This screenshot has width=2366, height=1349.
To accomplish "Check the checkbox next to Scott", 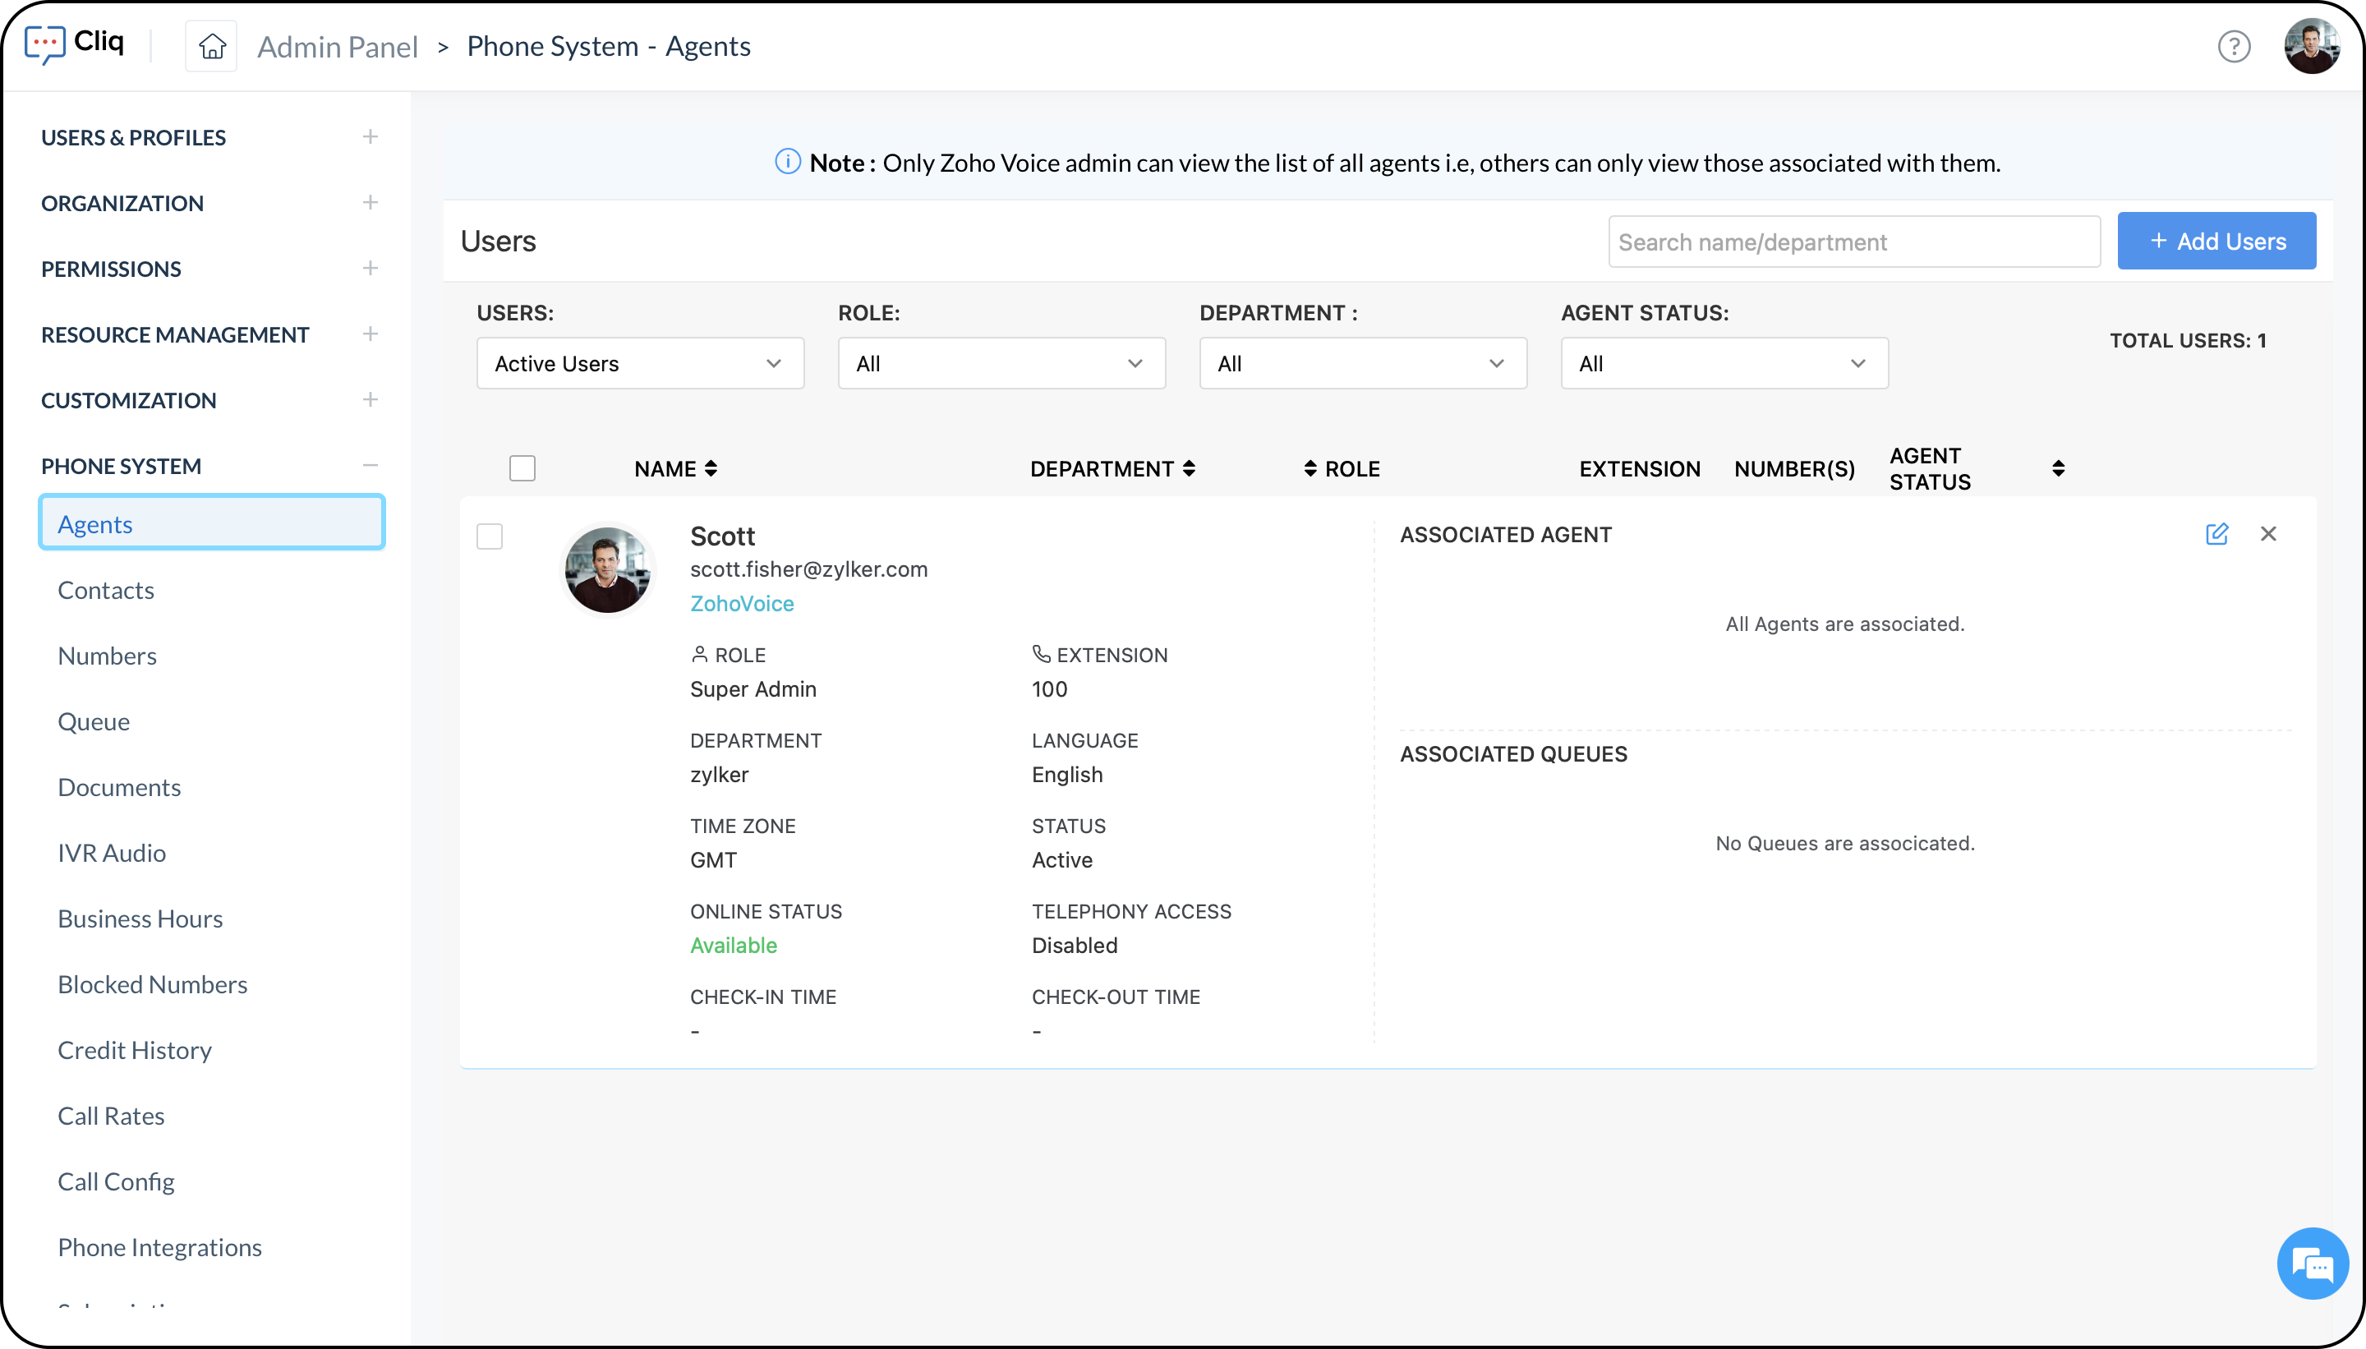I will [489, 536].
